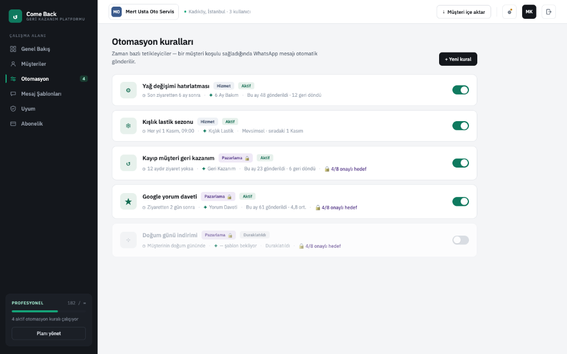This screenshot has height=354, width=567.
Task: Click the Planı yönet button
Action: [49, 334]
